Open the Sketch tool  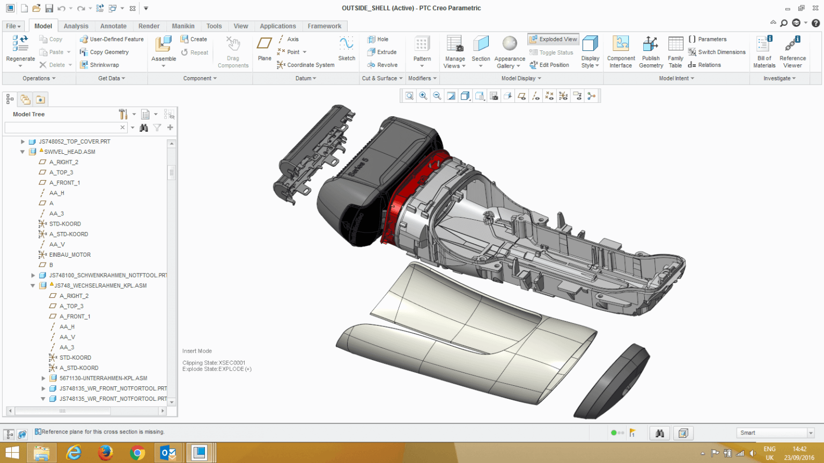click(347, 52)
